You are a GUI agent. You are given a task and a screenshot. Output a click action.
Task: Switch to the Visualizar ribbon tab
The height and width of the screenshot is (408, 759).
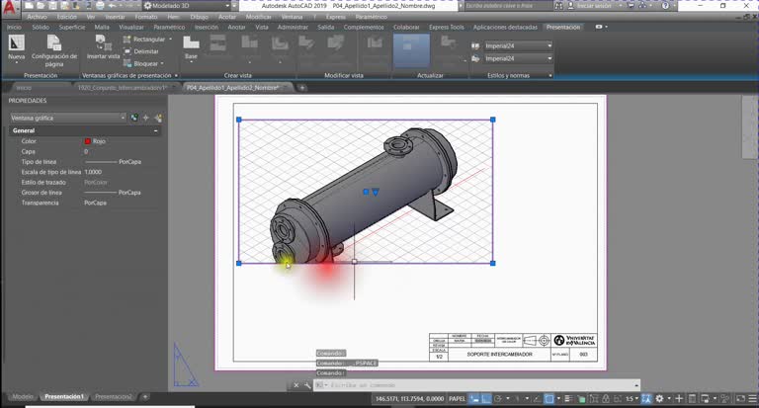(x=131, y=27)
